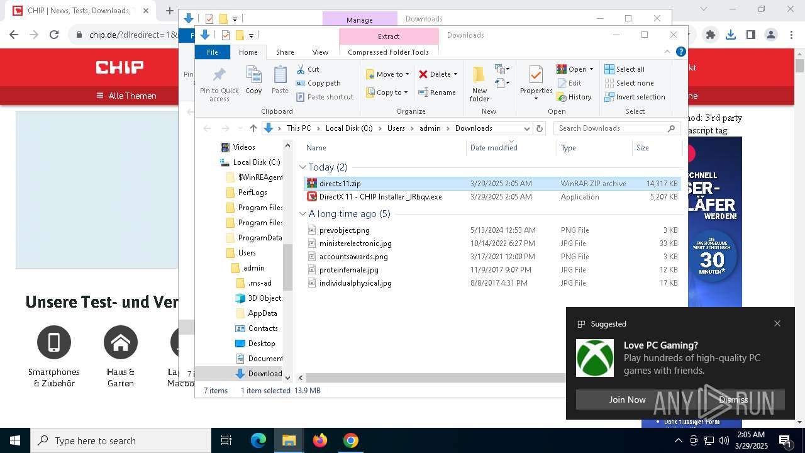Viewport: 805px width, 453px height.
Task: Click Join Now on Xbox notification
Action: pos(627,400)
